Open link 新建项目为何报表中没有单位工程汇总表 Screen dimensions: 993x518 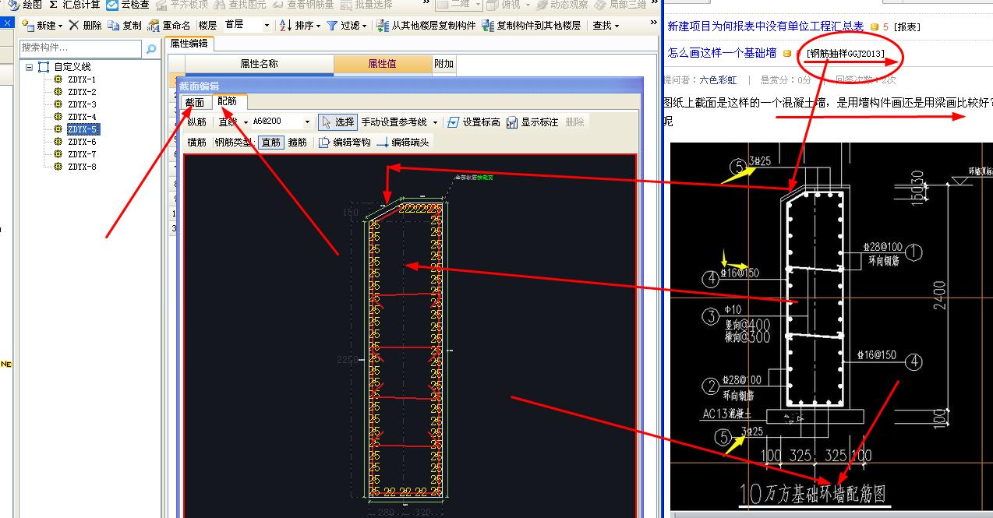[765, 26]
